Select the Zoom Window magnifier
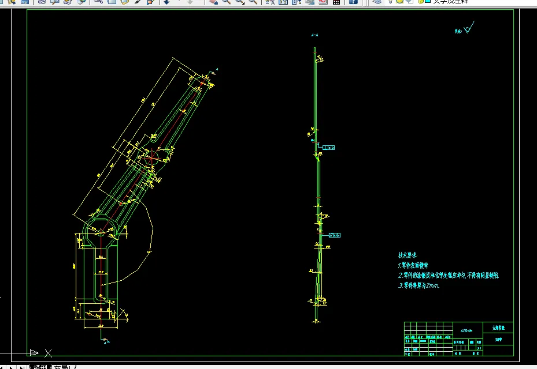This screenshot has height=369, width=537. [239, 2]
